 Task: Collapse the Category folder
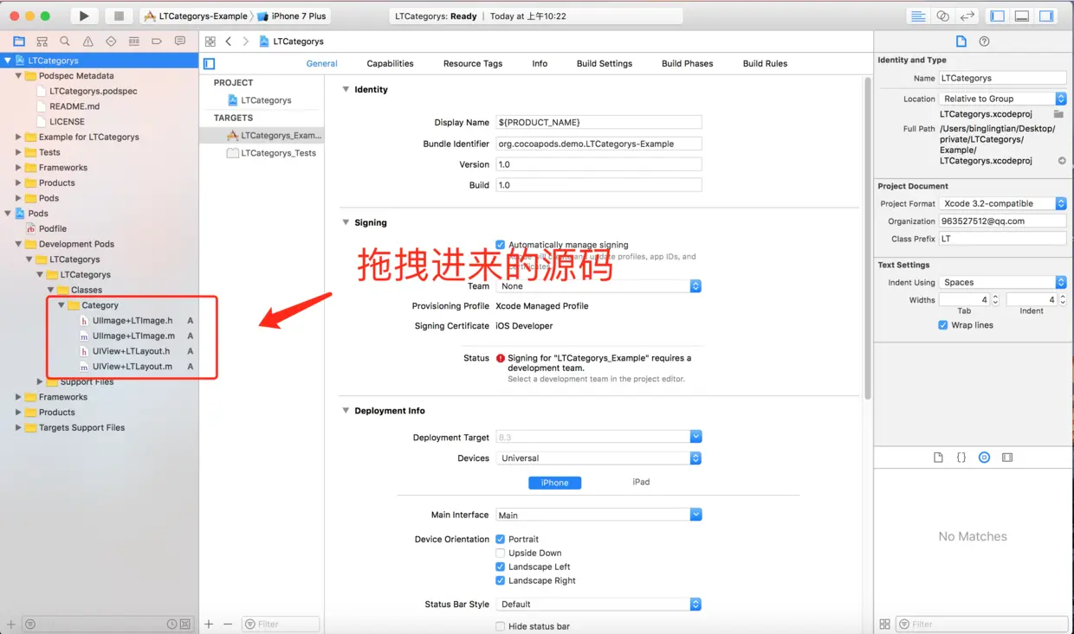(61, 305)
